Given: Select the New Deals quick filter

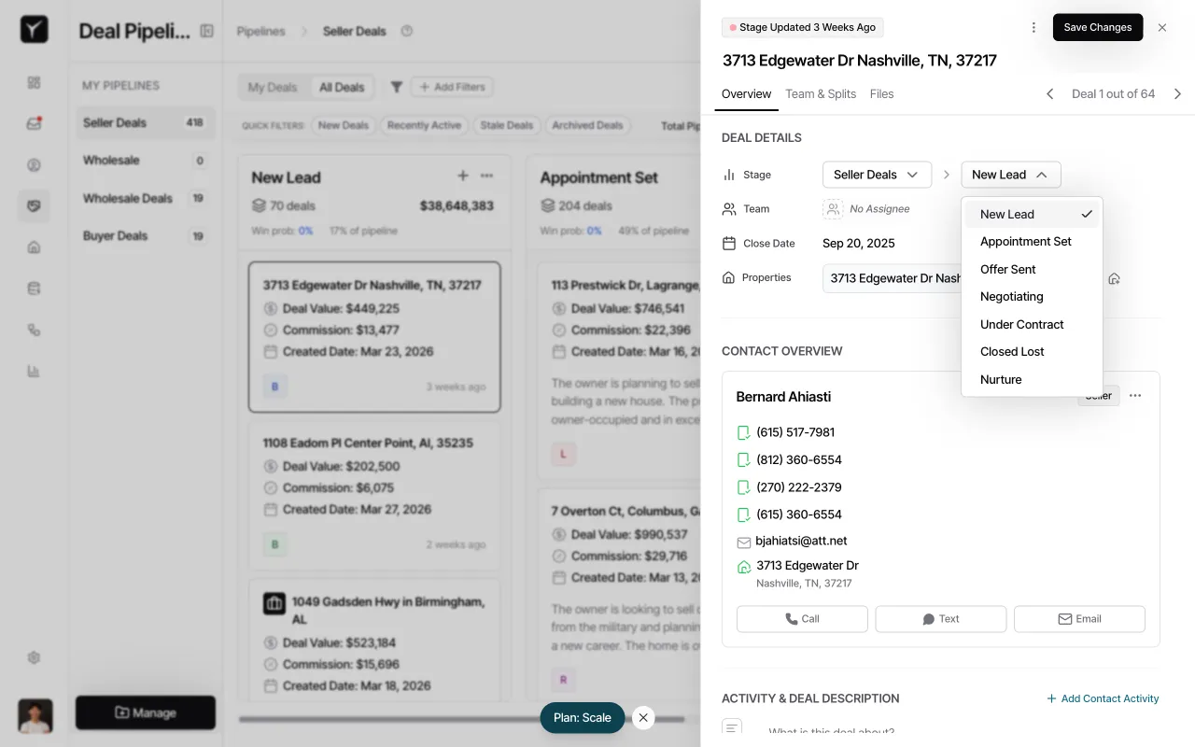Looking at the screenshot, I should (x=343, y=124).
